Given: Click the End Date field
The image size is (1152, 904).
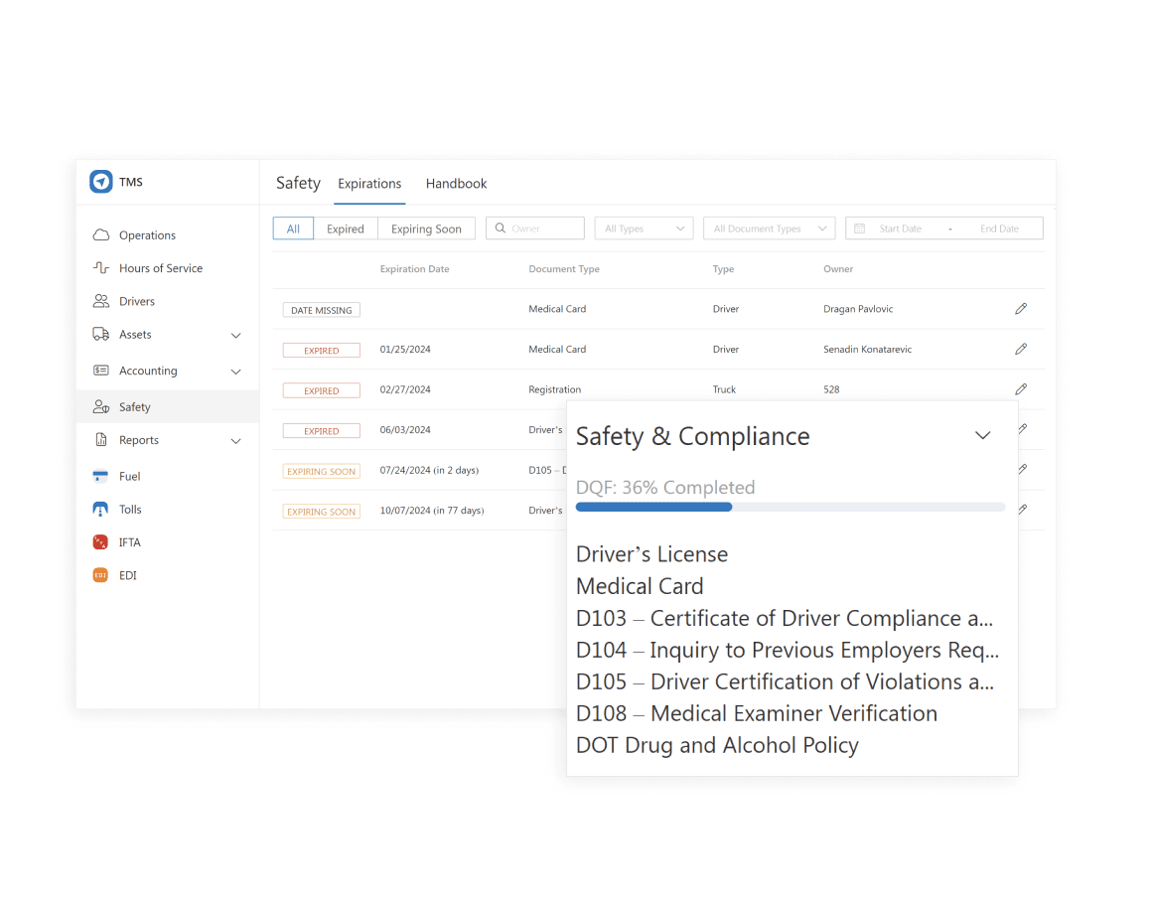Looking at the screenshot, I should point(999,228).
